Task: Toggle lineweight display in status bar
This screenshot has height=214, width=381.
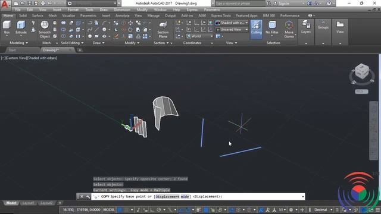Action: point(199,210)
